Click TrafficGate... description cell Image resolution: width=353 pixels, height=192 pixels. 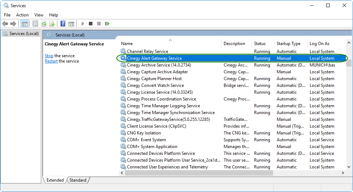click(x=235, y=119)
